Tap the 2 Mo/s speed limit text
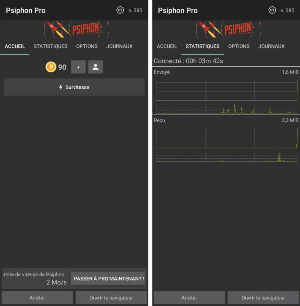300x306 pixels. coord(56,282)
